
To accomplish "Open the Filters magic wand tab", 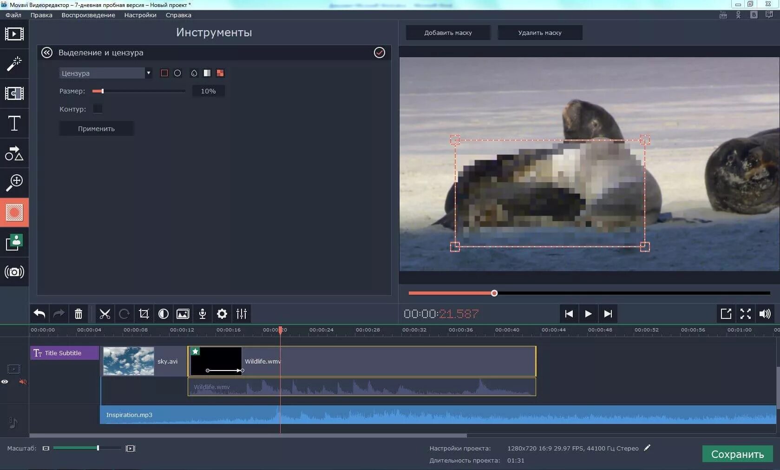I will [x=14, y=64].
